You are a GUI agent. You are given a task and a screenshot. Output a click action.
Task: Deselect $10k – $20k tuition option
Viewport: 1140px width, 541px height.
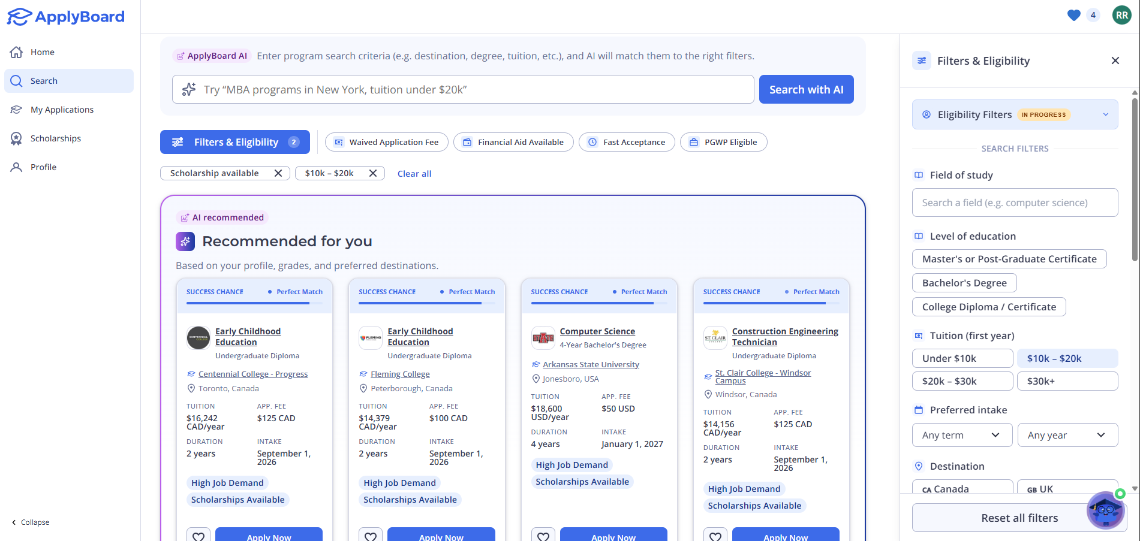[x=1067, y=358]
